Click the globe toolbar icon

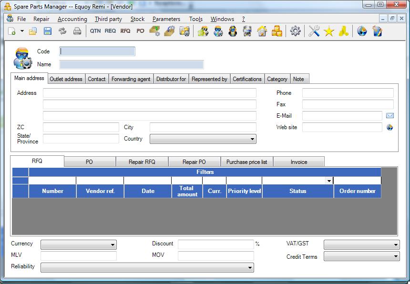[362, 31]
